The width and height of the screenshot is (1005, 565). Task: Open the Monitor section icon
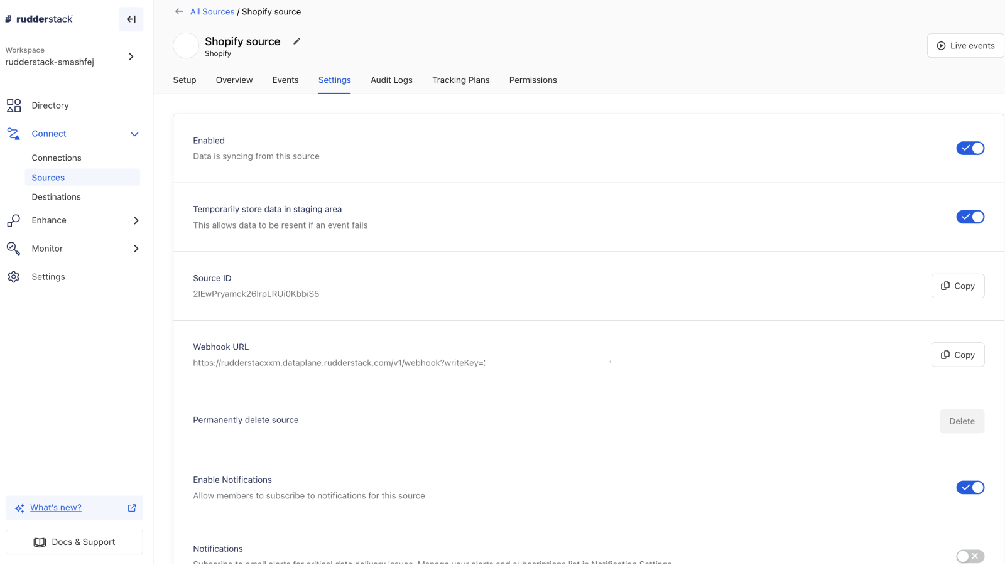coord(13,248)
